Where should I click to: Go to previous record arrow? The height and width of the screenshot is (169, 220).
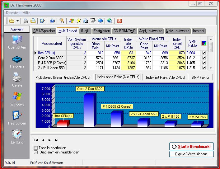(x=43, y=140)
